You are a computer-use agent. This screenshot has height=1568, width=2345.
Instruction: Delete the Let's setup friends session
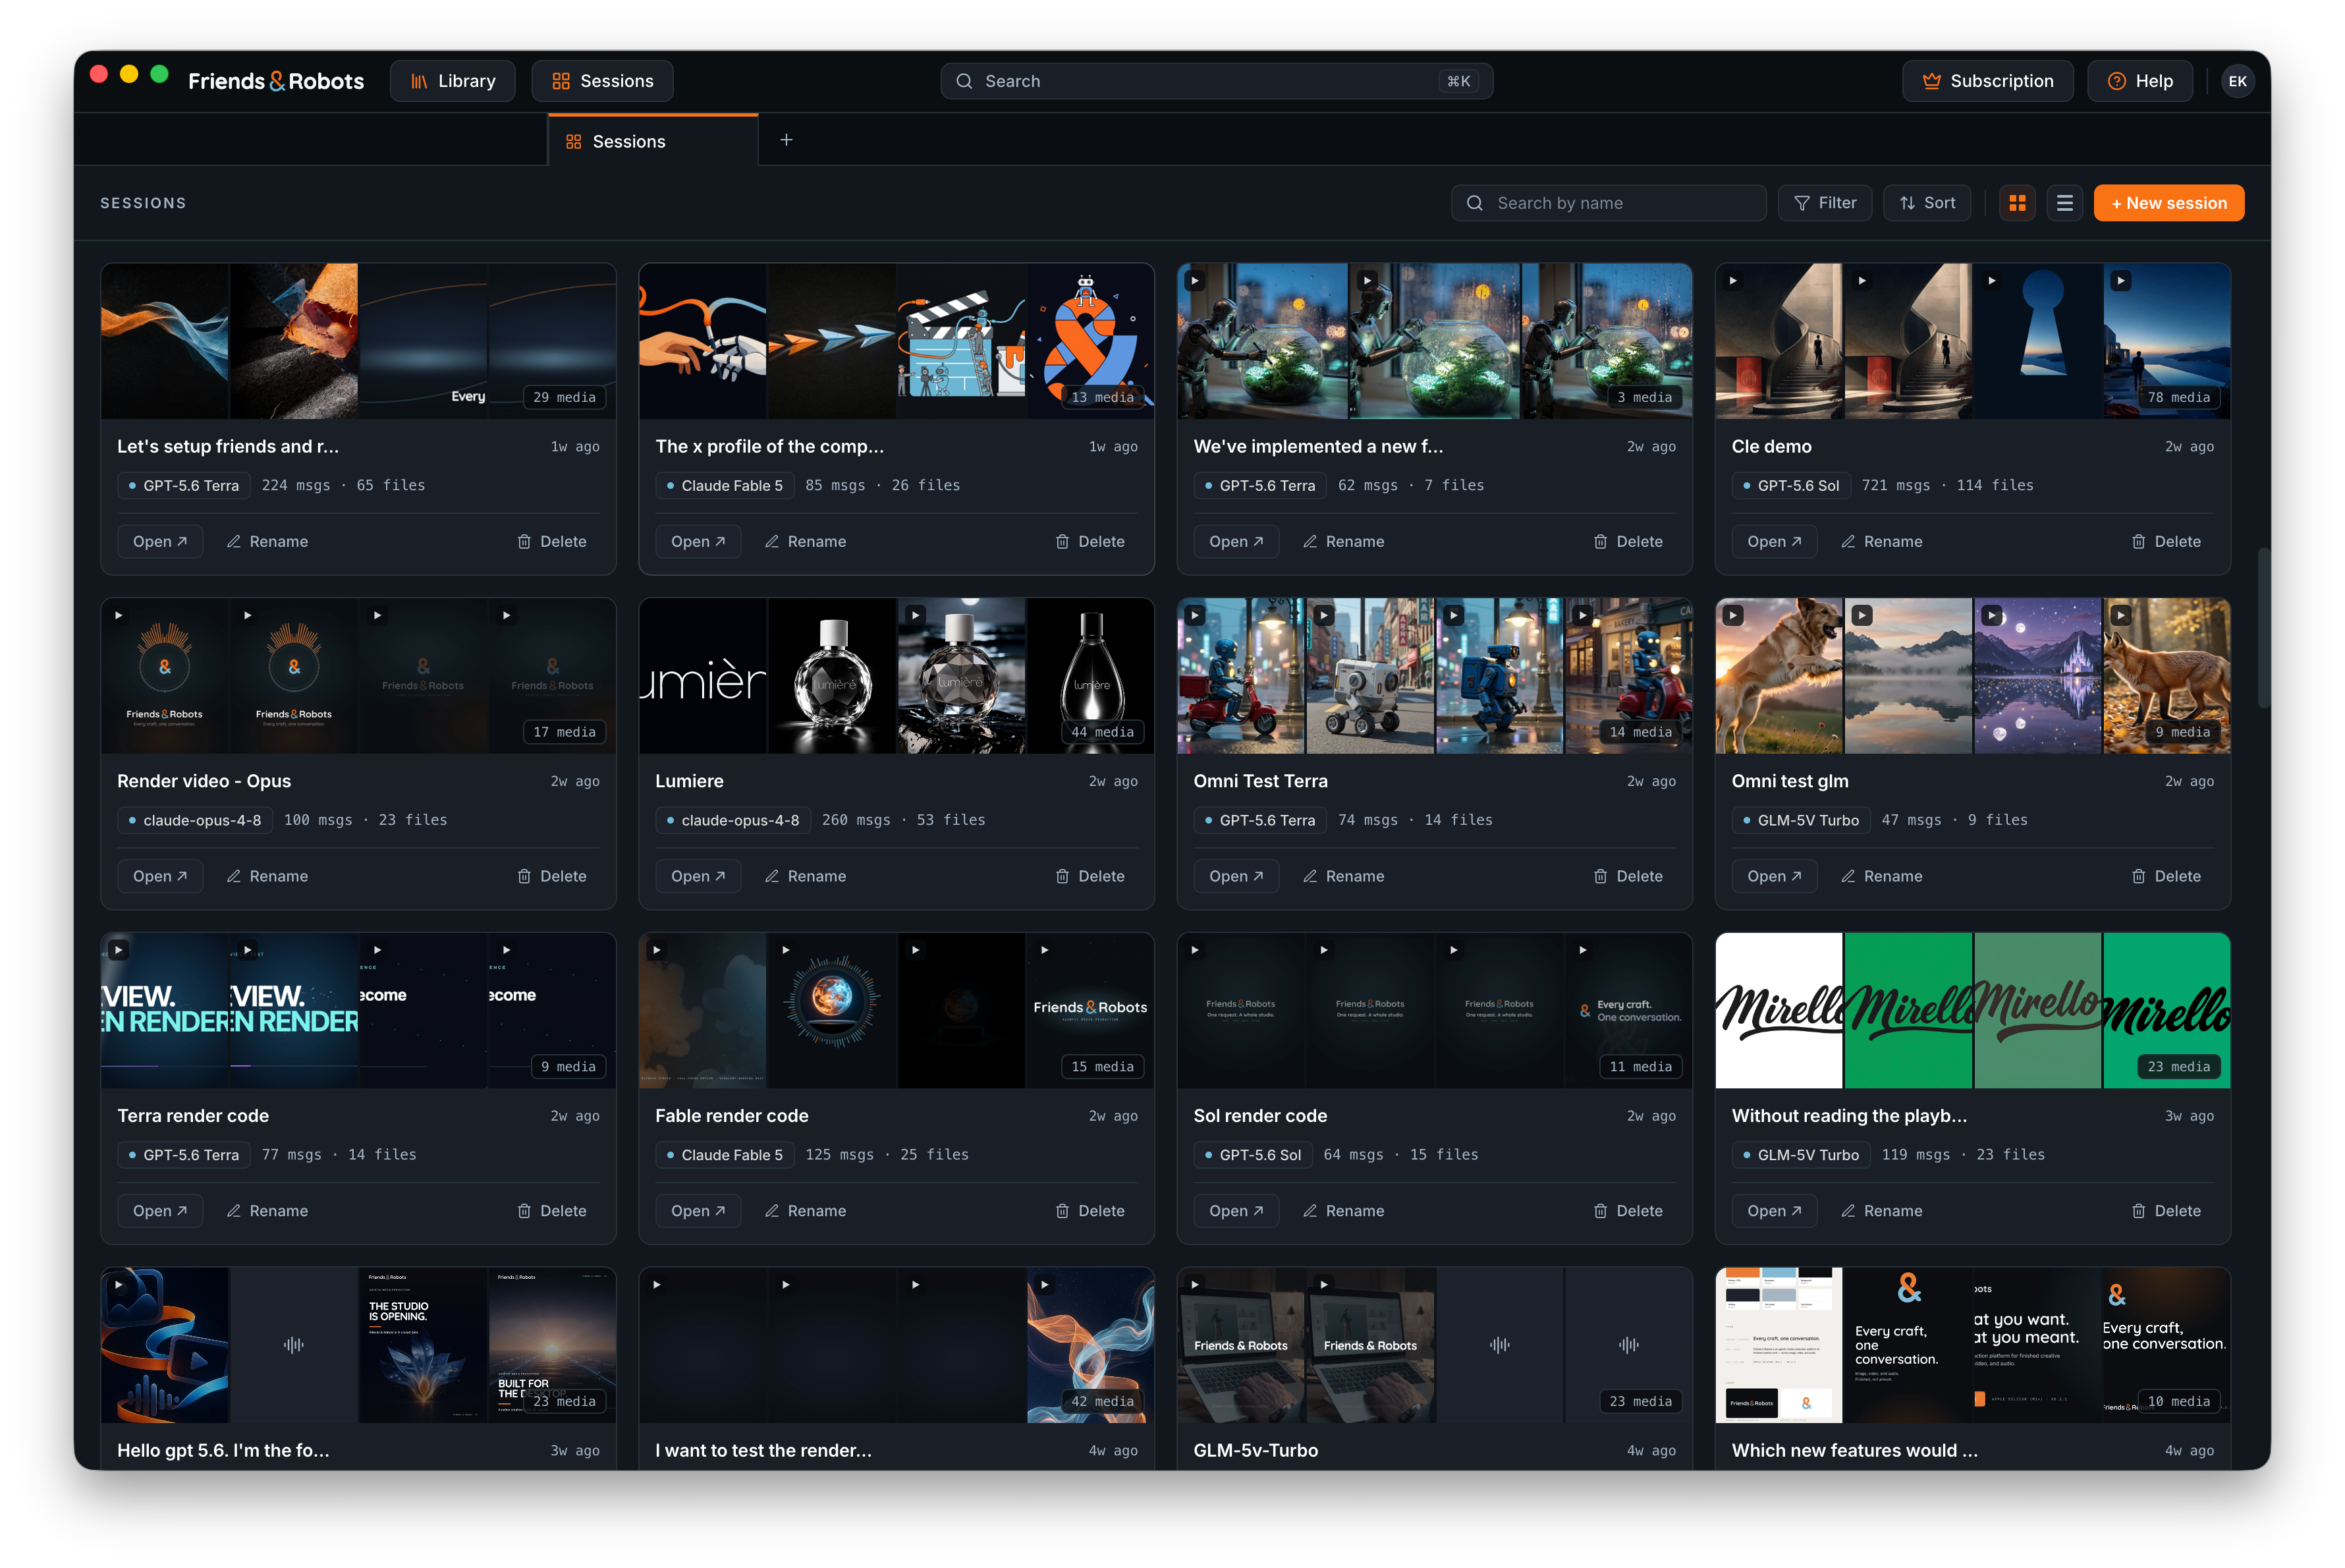pos(552,541)
